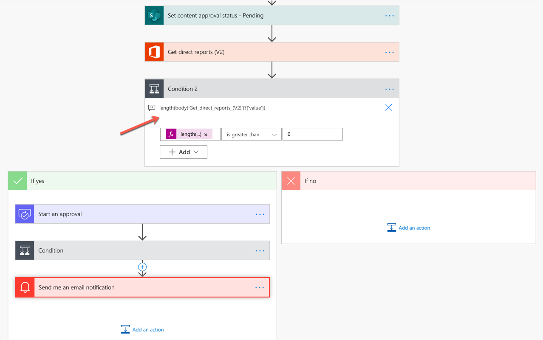Click the Office 365 icon on Get direct reports

tap(153, 52)
